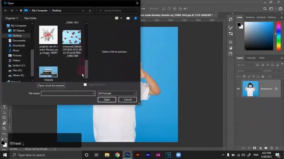Open the Organize dropdown menu
Screen dimensions: 284x159
tap(12, 18)
